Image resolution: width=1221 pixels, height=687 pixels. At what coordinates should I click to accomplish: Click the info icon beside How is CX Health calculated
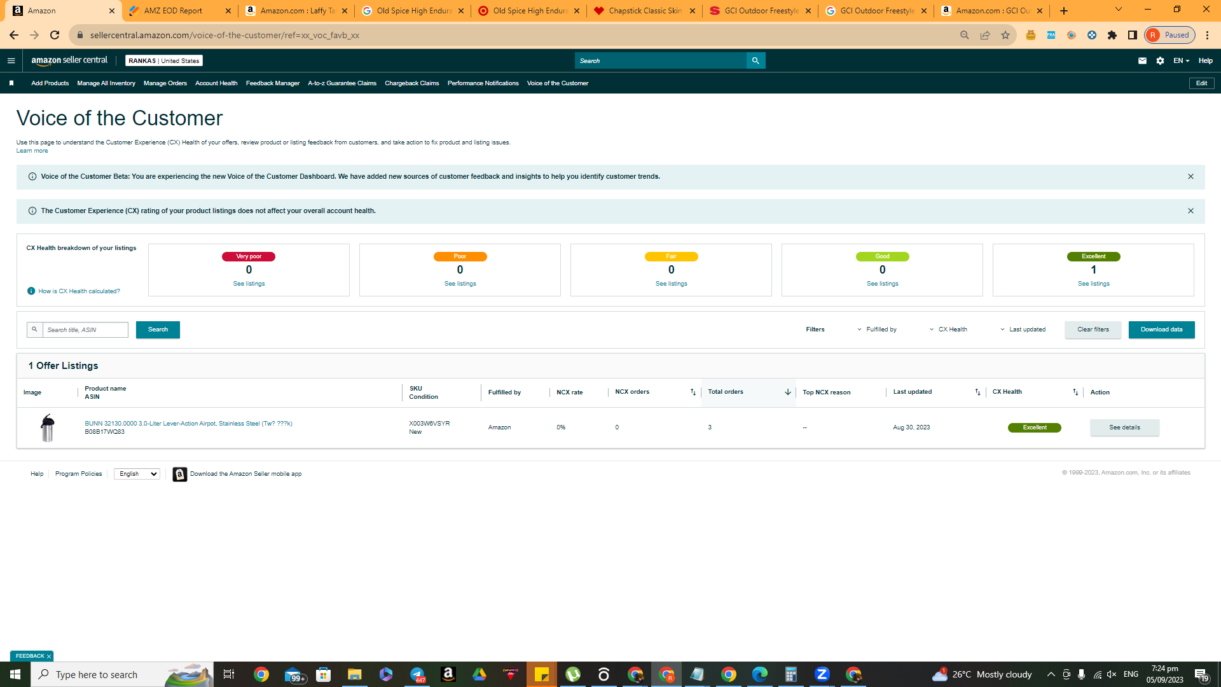coord(31,291)
